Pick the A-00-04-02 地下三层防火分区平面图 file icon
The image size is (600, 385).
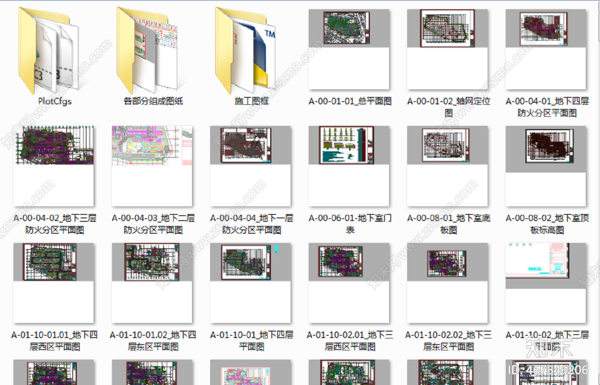pyautogui.click(x=53, y=166)
